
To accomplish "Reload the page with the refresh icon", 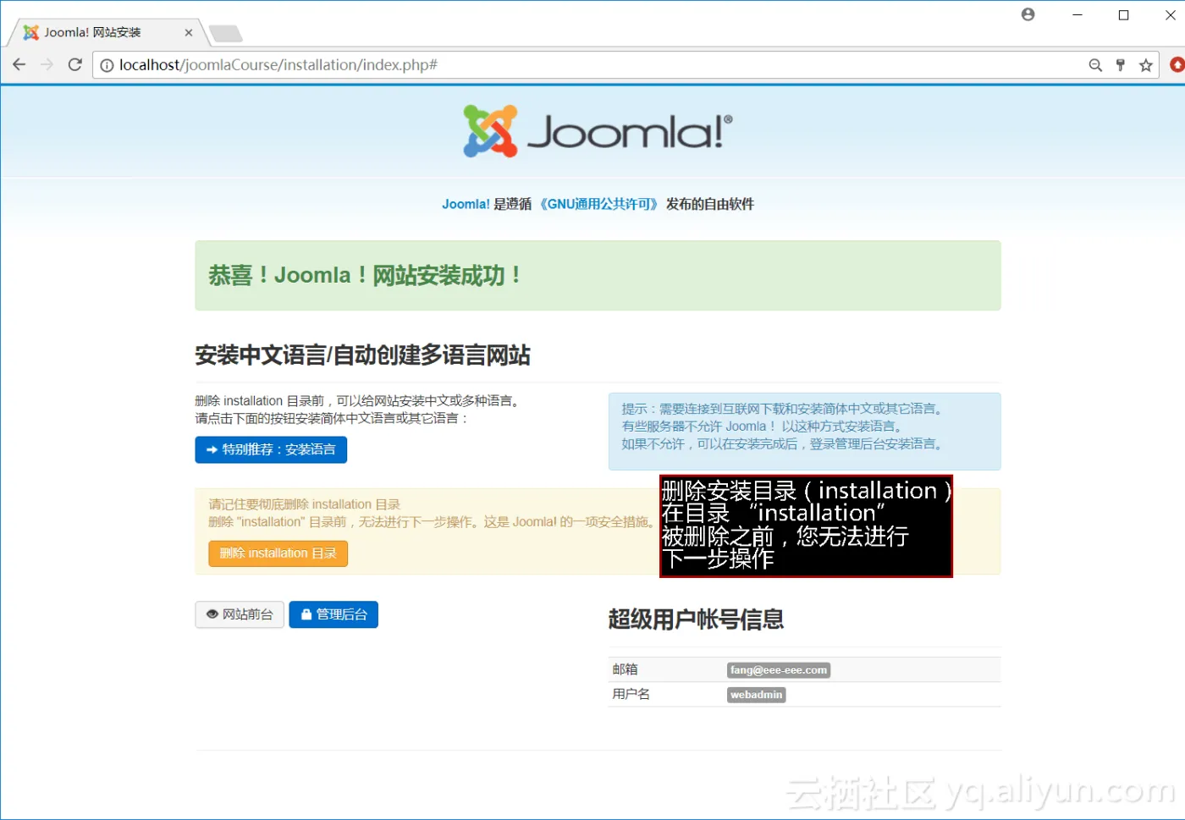I will tap(74, 64).
